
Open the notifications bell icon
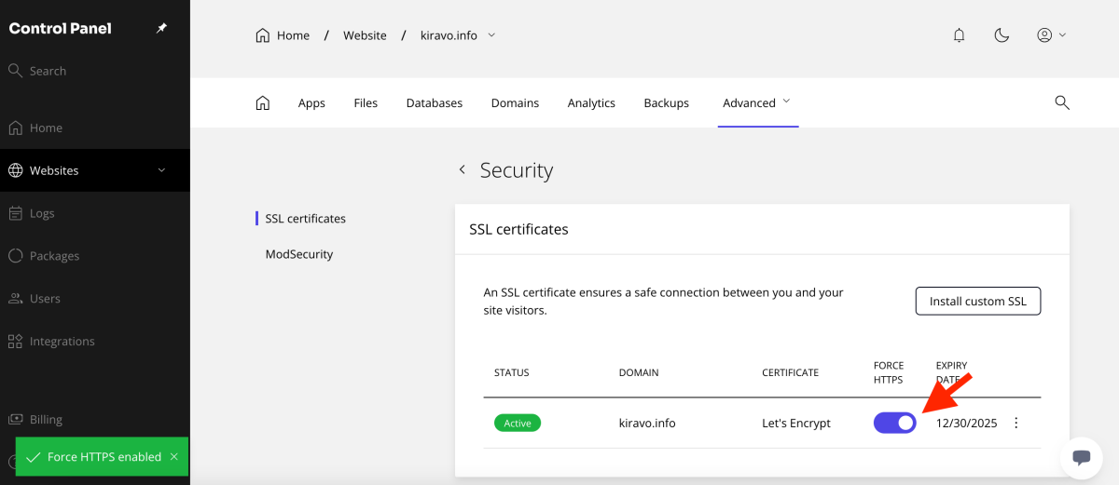click(959, 35)
